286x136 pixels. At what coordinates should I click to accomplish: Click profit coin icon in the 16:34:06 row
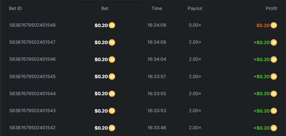click(274, 42)
